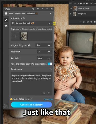Click the Beta V26.1.0 version label
The width and height of the screenshot is (96, 124).
[x=6, y=106]
